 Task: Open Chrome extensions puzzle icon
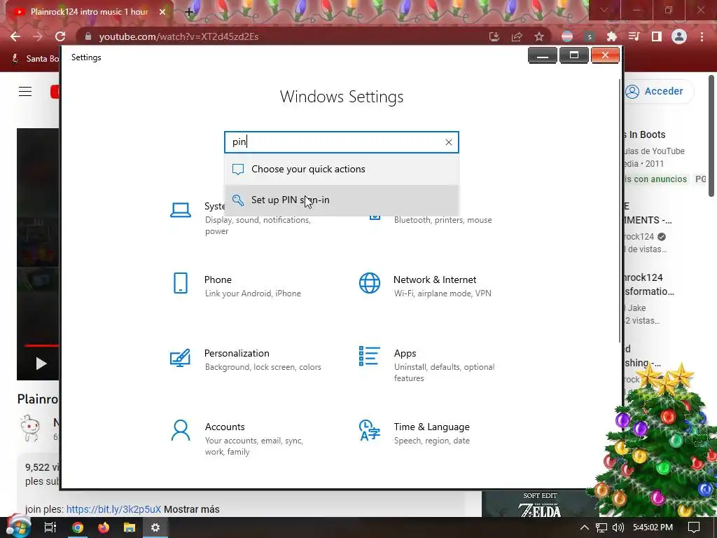[x=612, y=36]
